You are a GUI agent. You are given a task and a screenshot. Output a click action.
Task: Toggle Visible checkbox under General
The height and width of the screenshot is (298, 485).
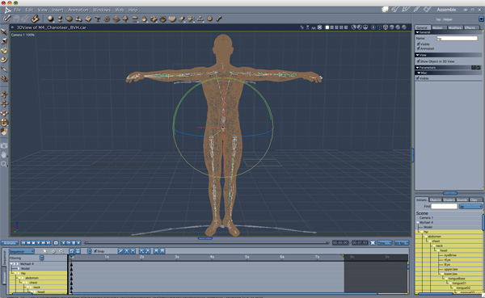pos(418,44)
